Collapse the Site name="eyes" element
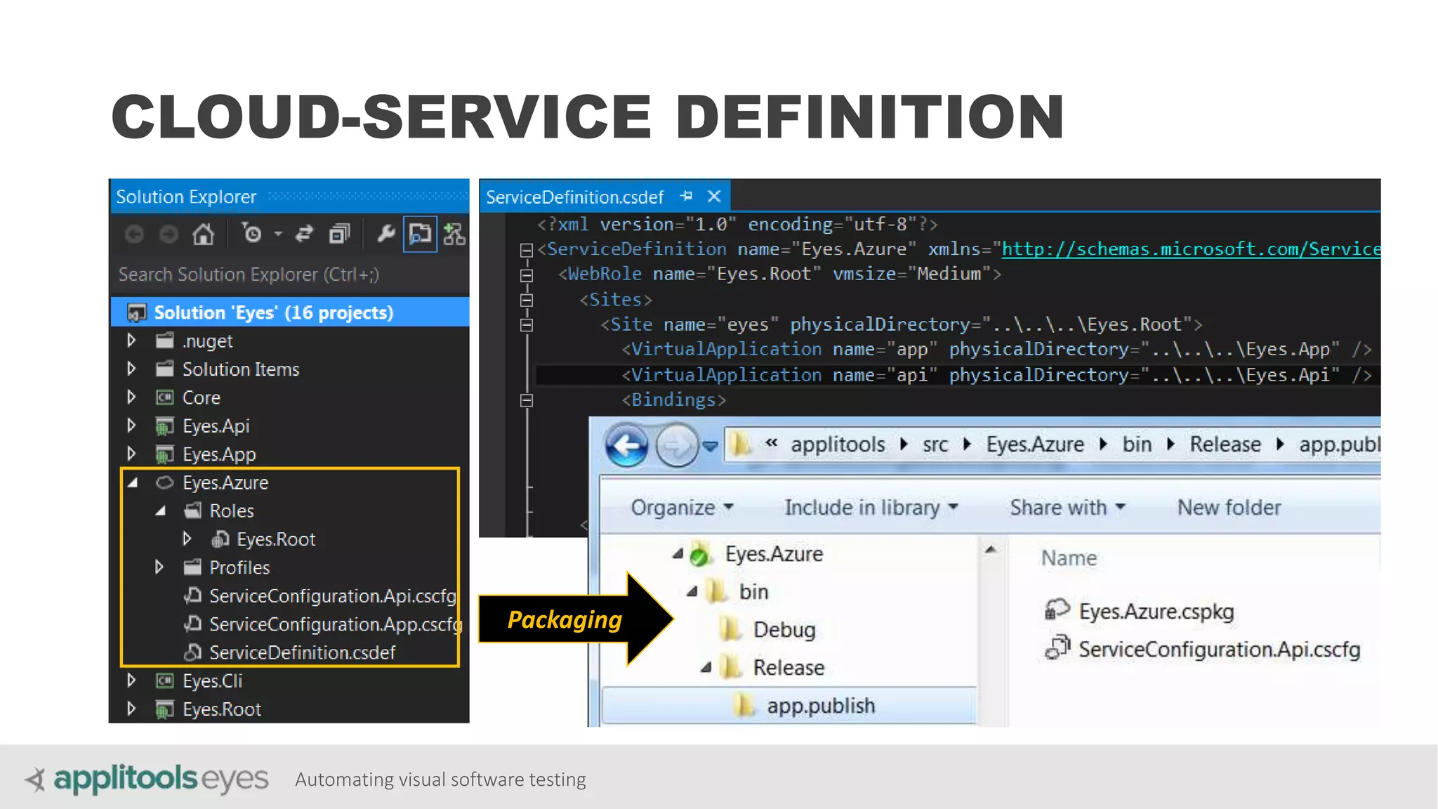Screen dimensions: 1438x809 [526, 324]
